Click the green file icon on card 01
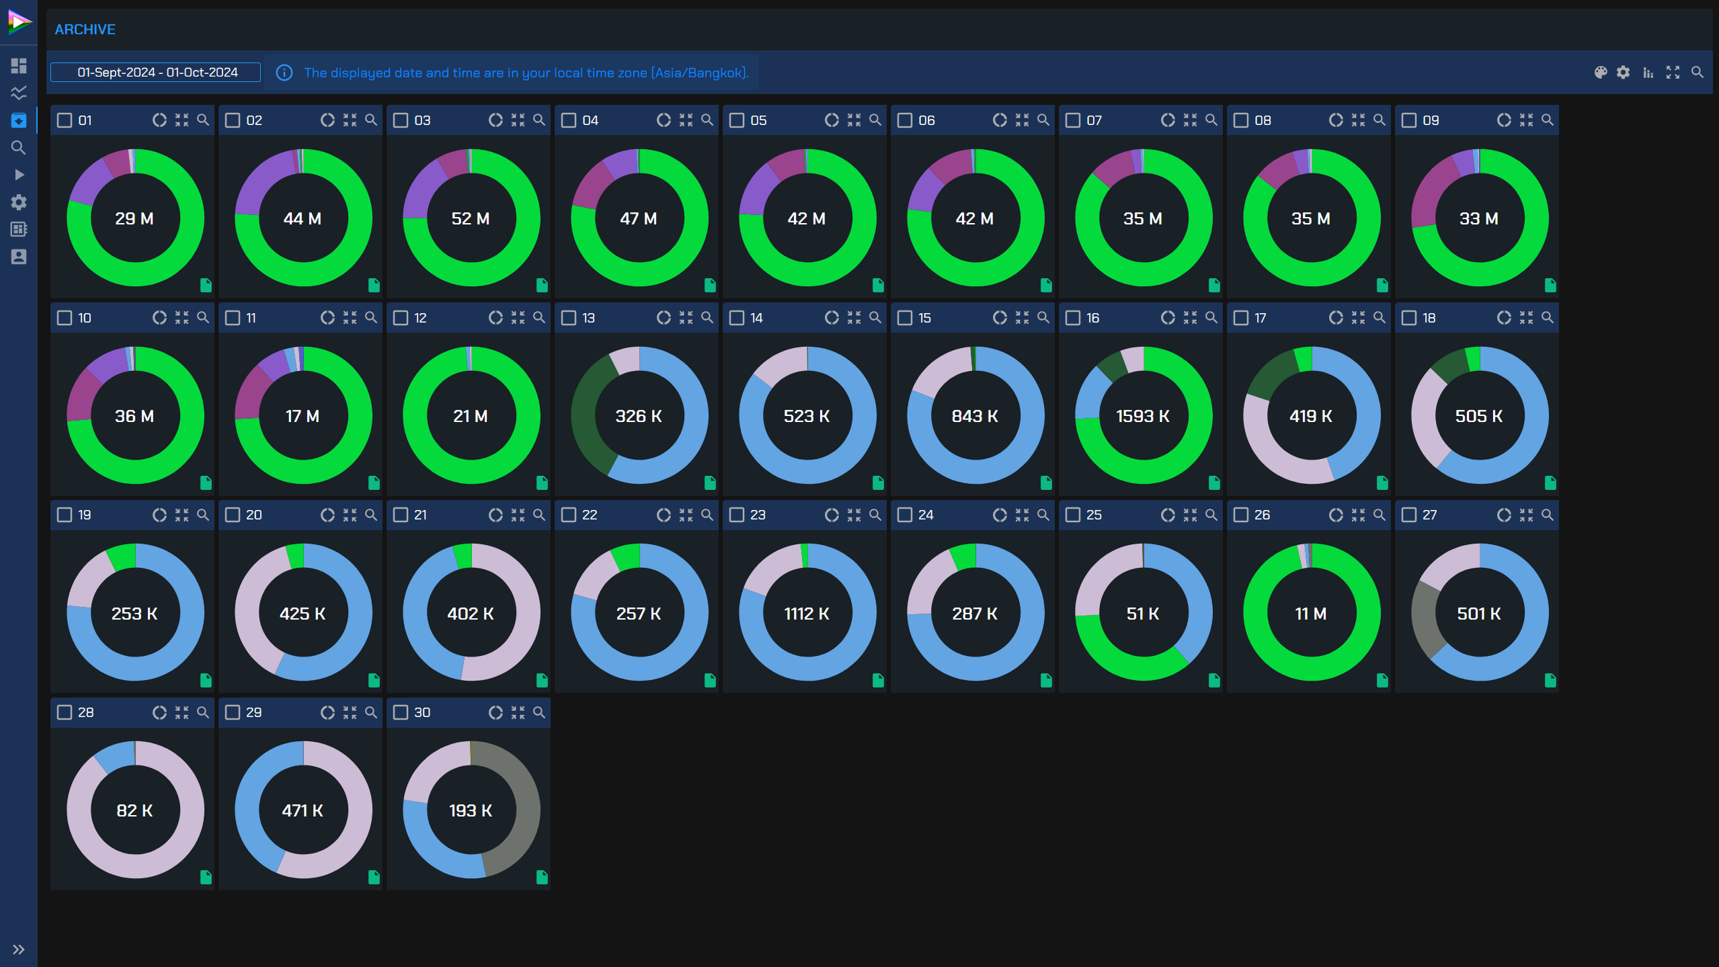The width and height of the screenshot is (1719, 967). pyautogui.click(x=206, y=286)
